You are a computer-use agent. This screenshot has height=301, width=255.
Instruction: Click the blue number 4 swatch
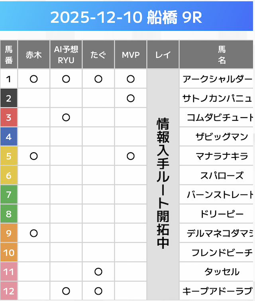coord(9,137)
